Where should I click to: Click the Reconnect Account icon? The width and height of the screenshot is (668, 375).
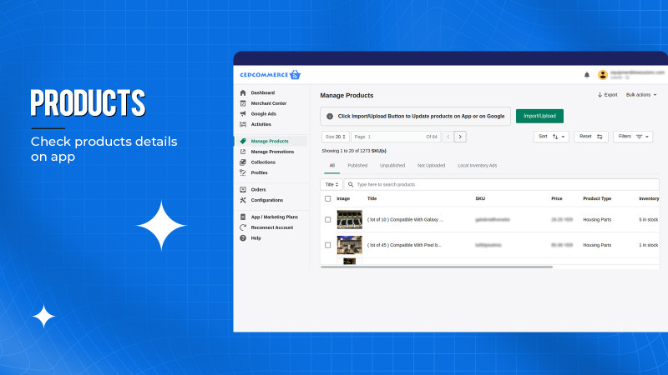pyautogui.click(x=243, y=227)
